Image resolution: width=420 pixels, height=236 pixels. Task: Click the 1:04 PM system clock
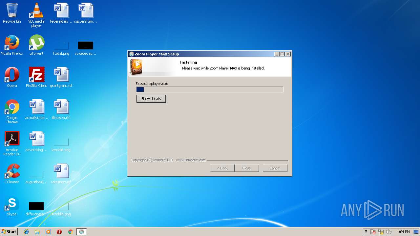point(403,232)
